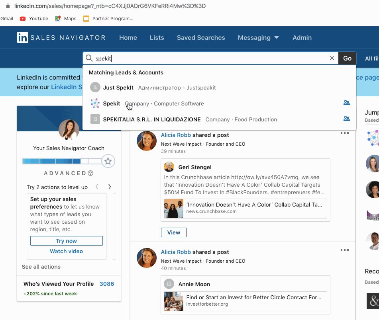Open the LinkedIn Safety link in banner
The height and width of the screenshot is (320, 379).
[67, 87]
